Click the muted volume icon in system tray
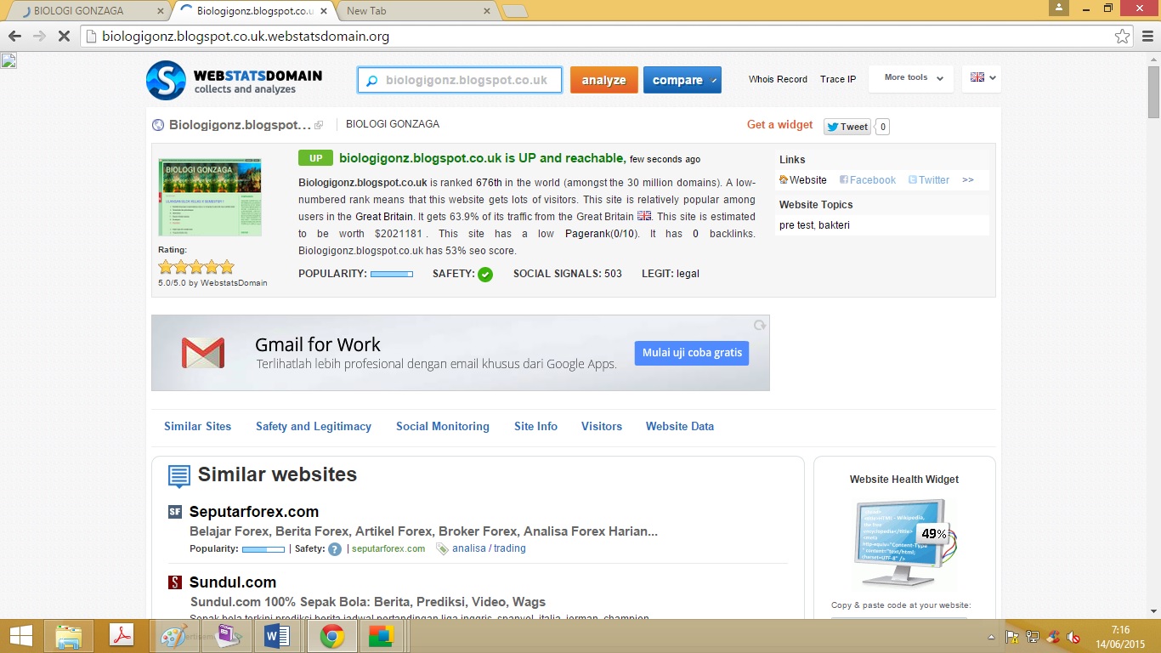This screenshot has width=1161, height=653. click(1073, 636)
